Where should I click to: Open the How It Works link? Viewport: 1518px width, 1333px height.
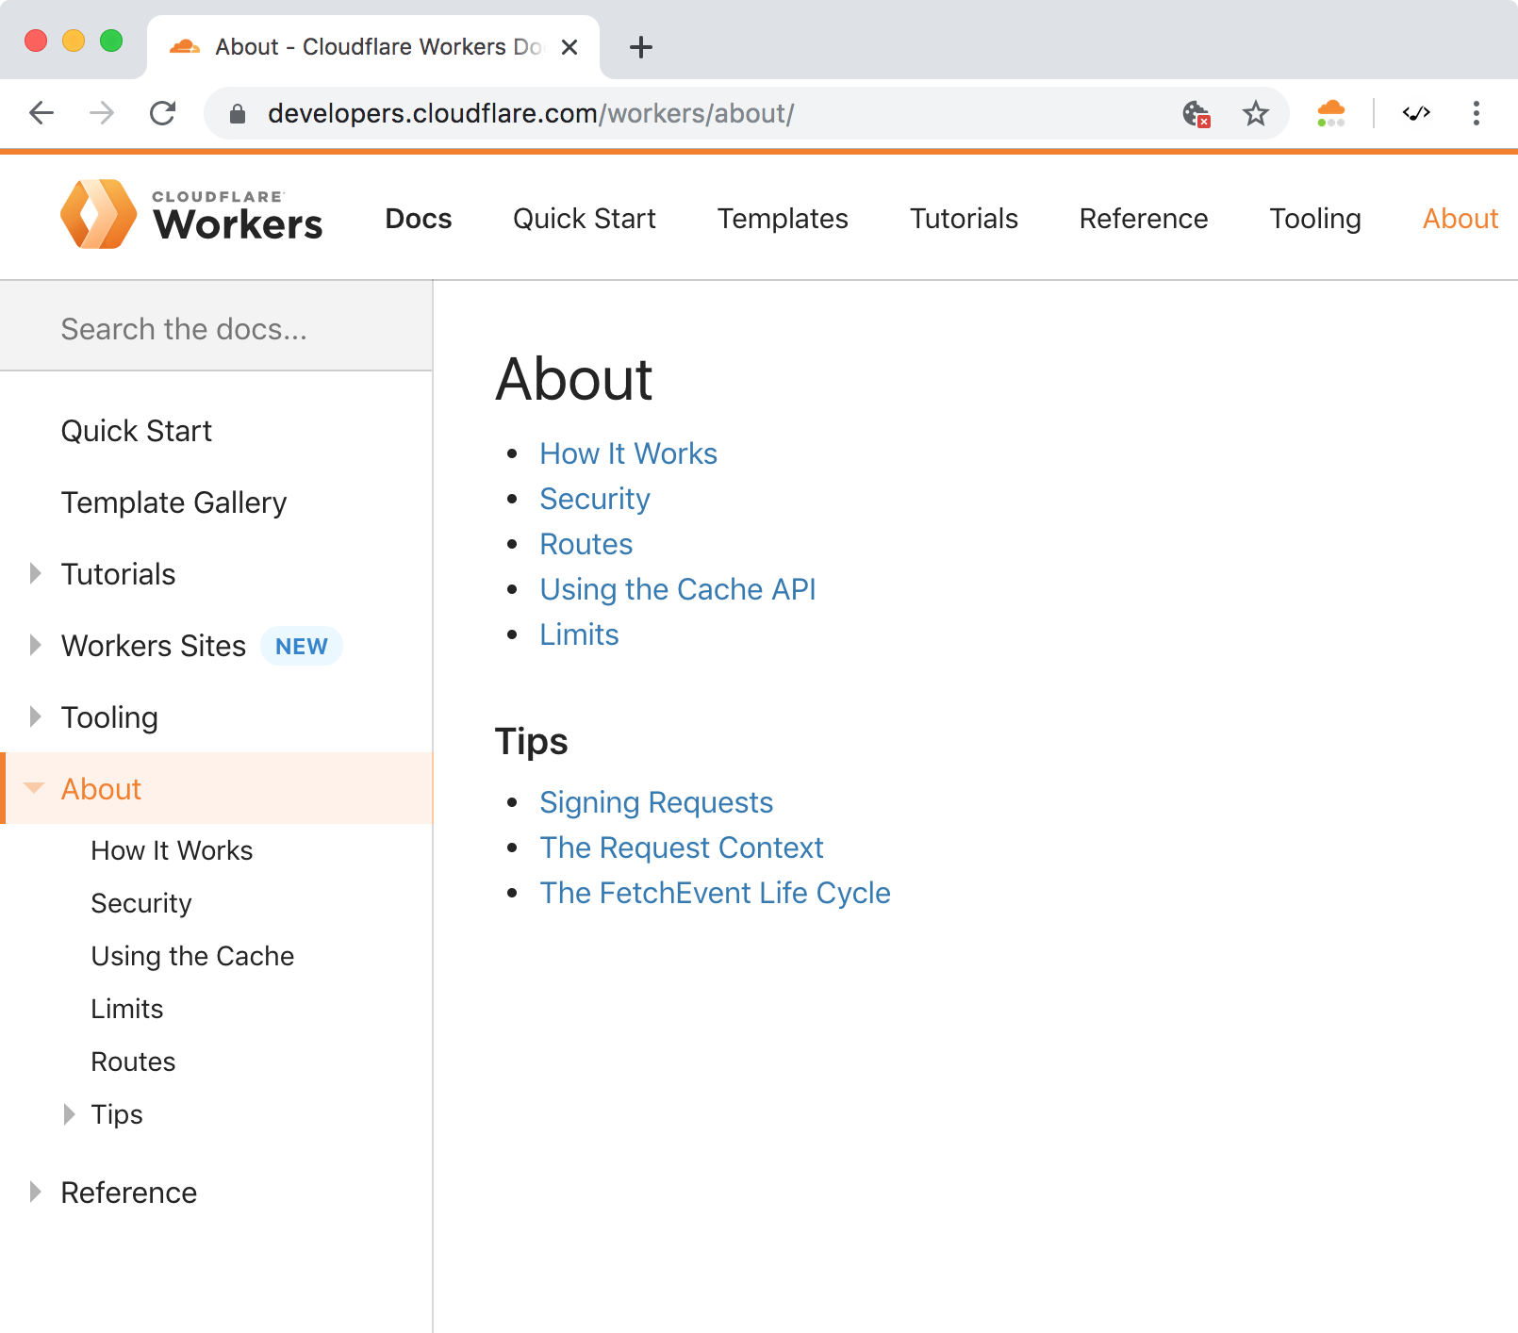tap(628, 453)
